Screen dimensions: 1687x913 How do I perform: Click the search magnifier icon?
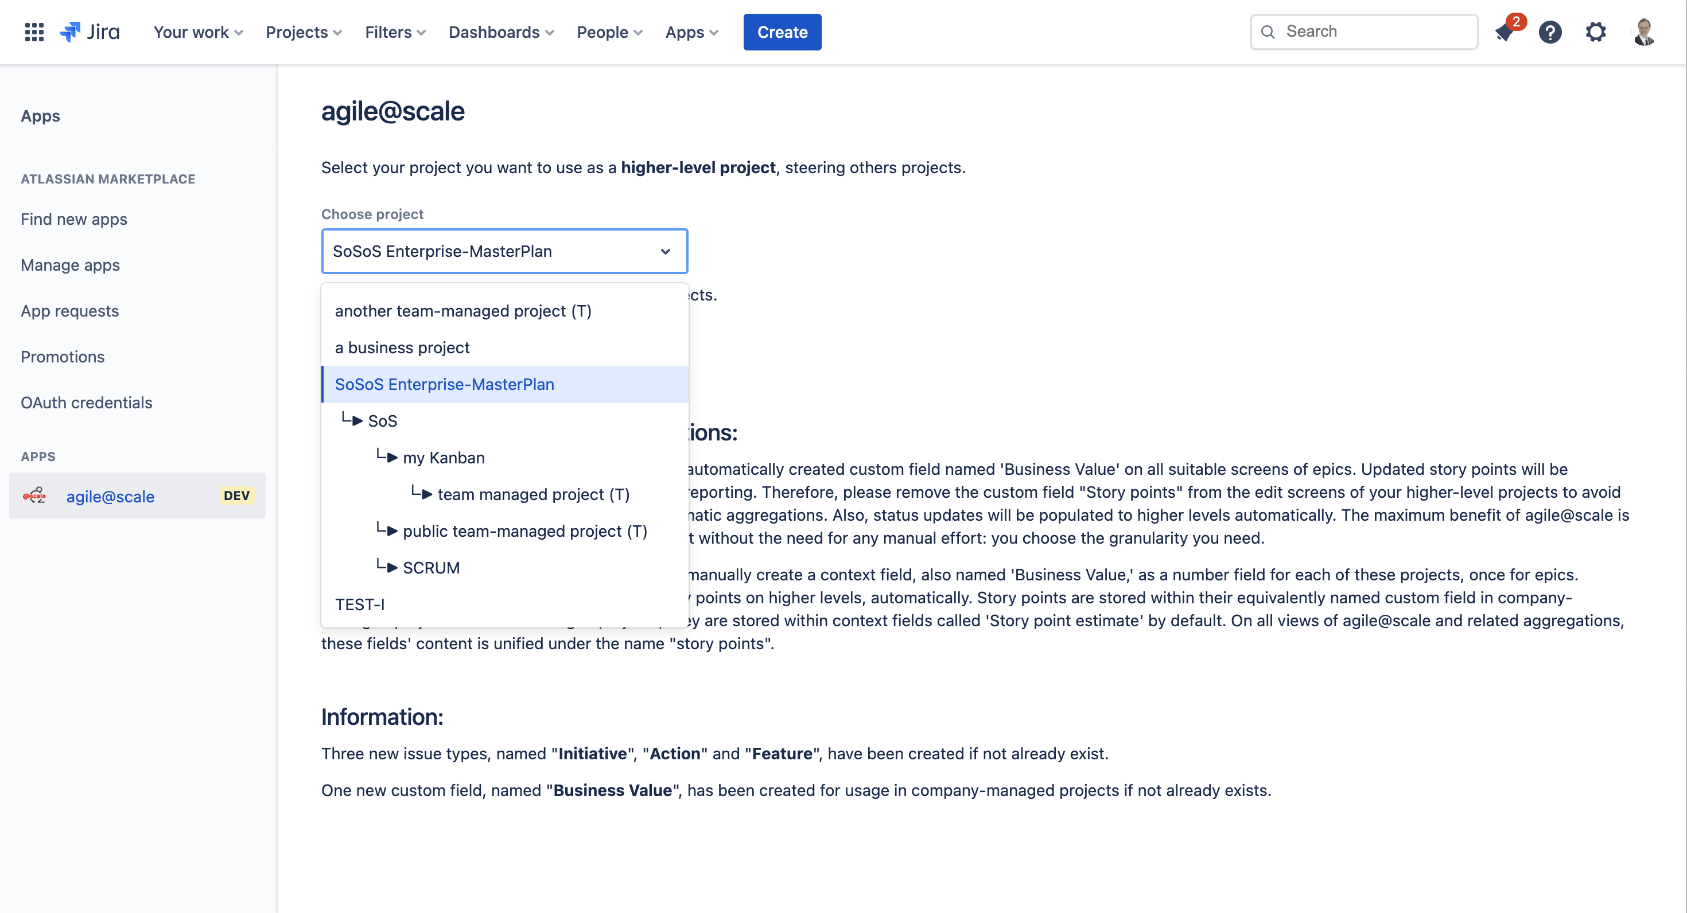coord(1268,31)
